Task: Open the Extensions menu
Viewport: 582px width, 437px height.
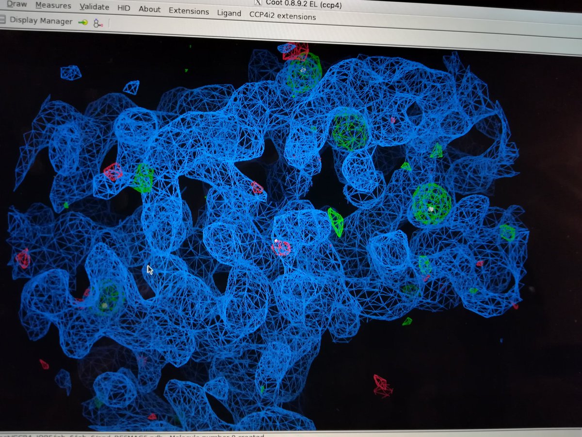Action: point(189,10)
